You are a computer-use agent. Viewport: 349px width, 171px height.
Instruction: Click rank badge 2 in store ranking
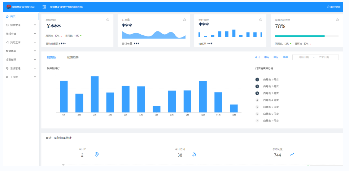tap(257, 87)
